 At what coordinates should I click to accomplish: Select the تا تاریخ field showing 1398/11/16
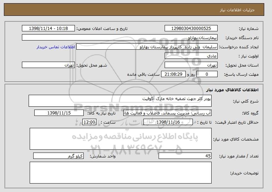tap(168, 122)
